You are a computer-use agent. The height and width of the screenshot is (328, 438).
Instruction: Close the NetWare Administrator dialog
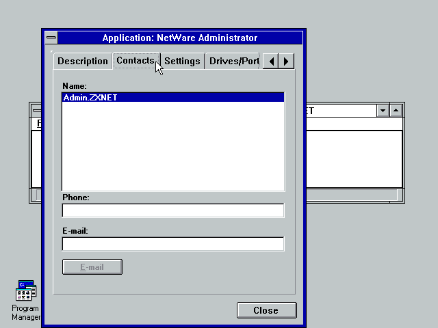[x=266, y=310]
